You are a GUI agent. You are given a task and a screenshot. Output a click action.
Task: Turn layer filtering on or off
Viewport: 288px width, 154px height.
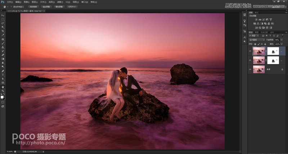click(283, 36)
